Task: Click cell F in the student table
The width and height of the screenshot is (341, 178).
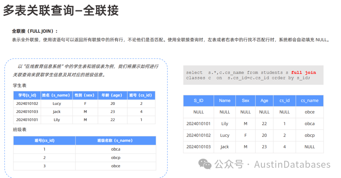Action: click(x=85, y=104)
